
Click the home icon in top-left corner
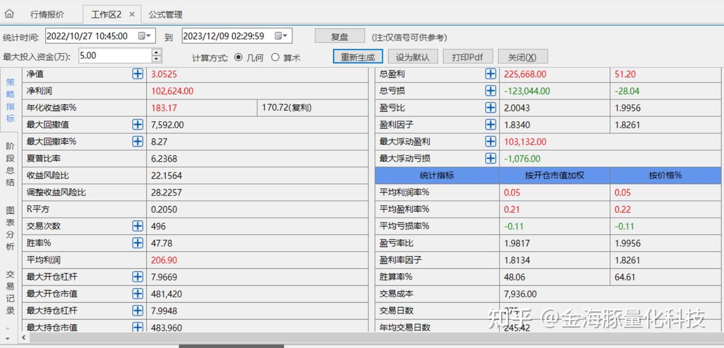[9, 14]
